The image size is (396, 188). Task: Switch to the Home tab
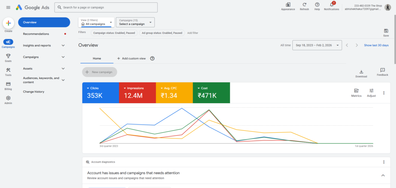[x=97, y=58]
